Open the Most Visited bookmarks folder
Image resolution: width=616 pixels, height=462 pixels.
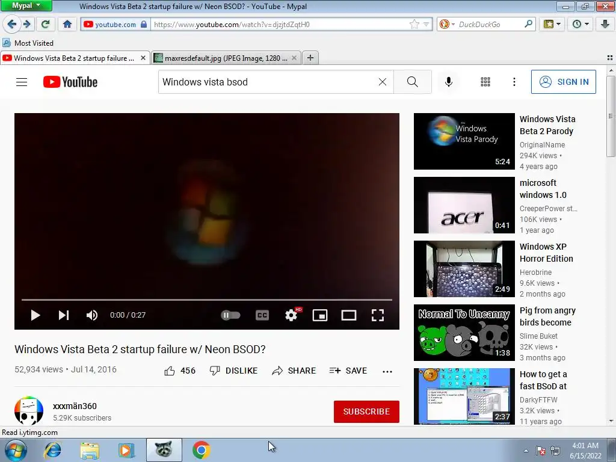point(28,43)
